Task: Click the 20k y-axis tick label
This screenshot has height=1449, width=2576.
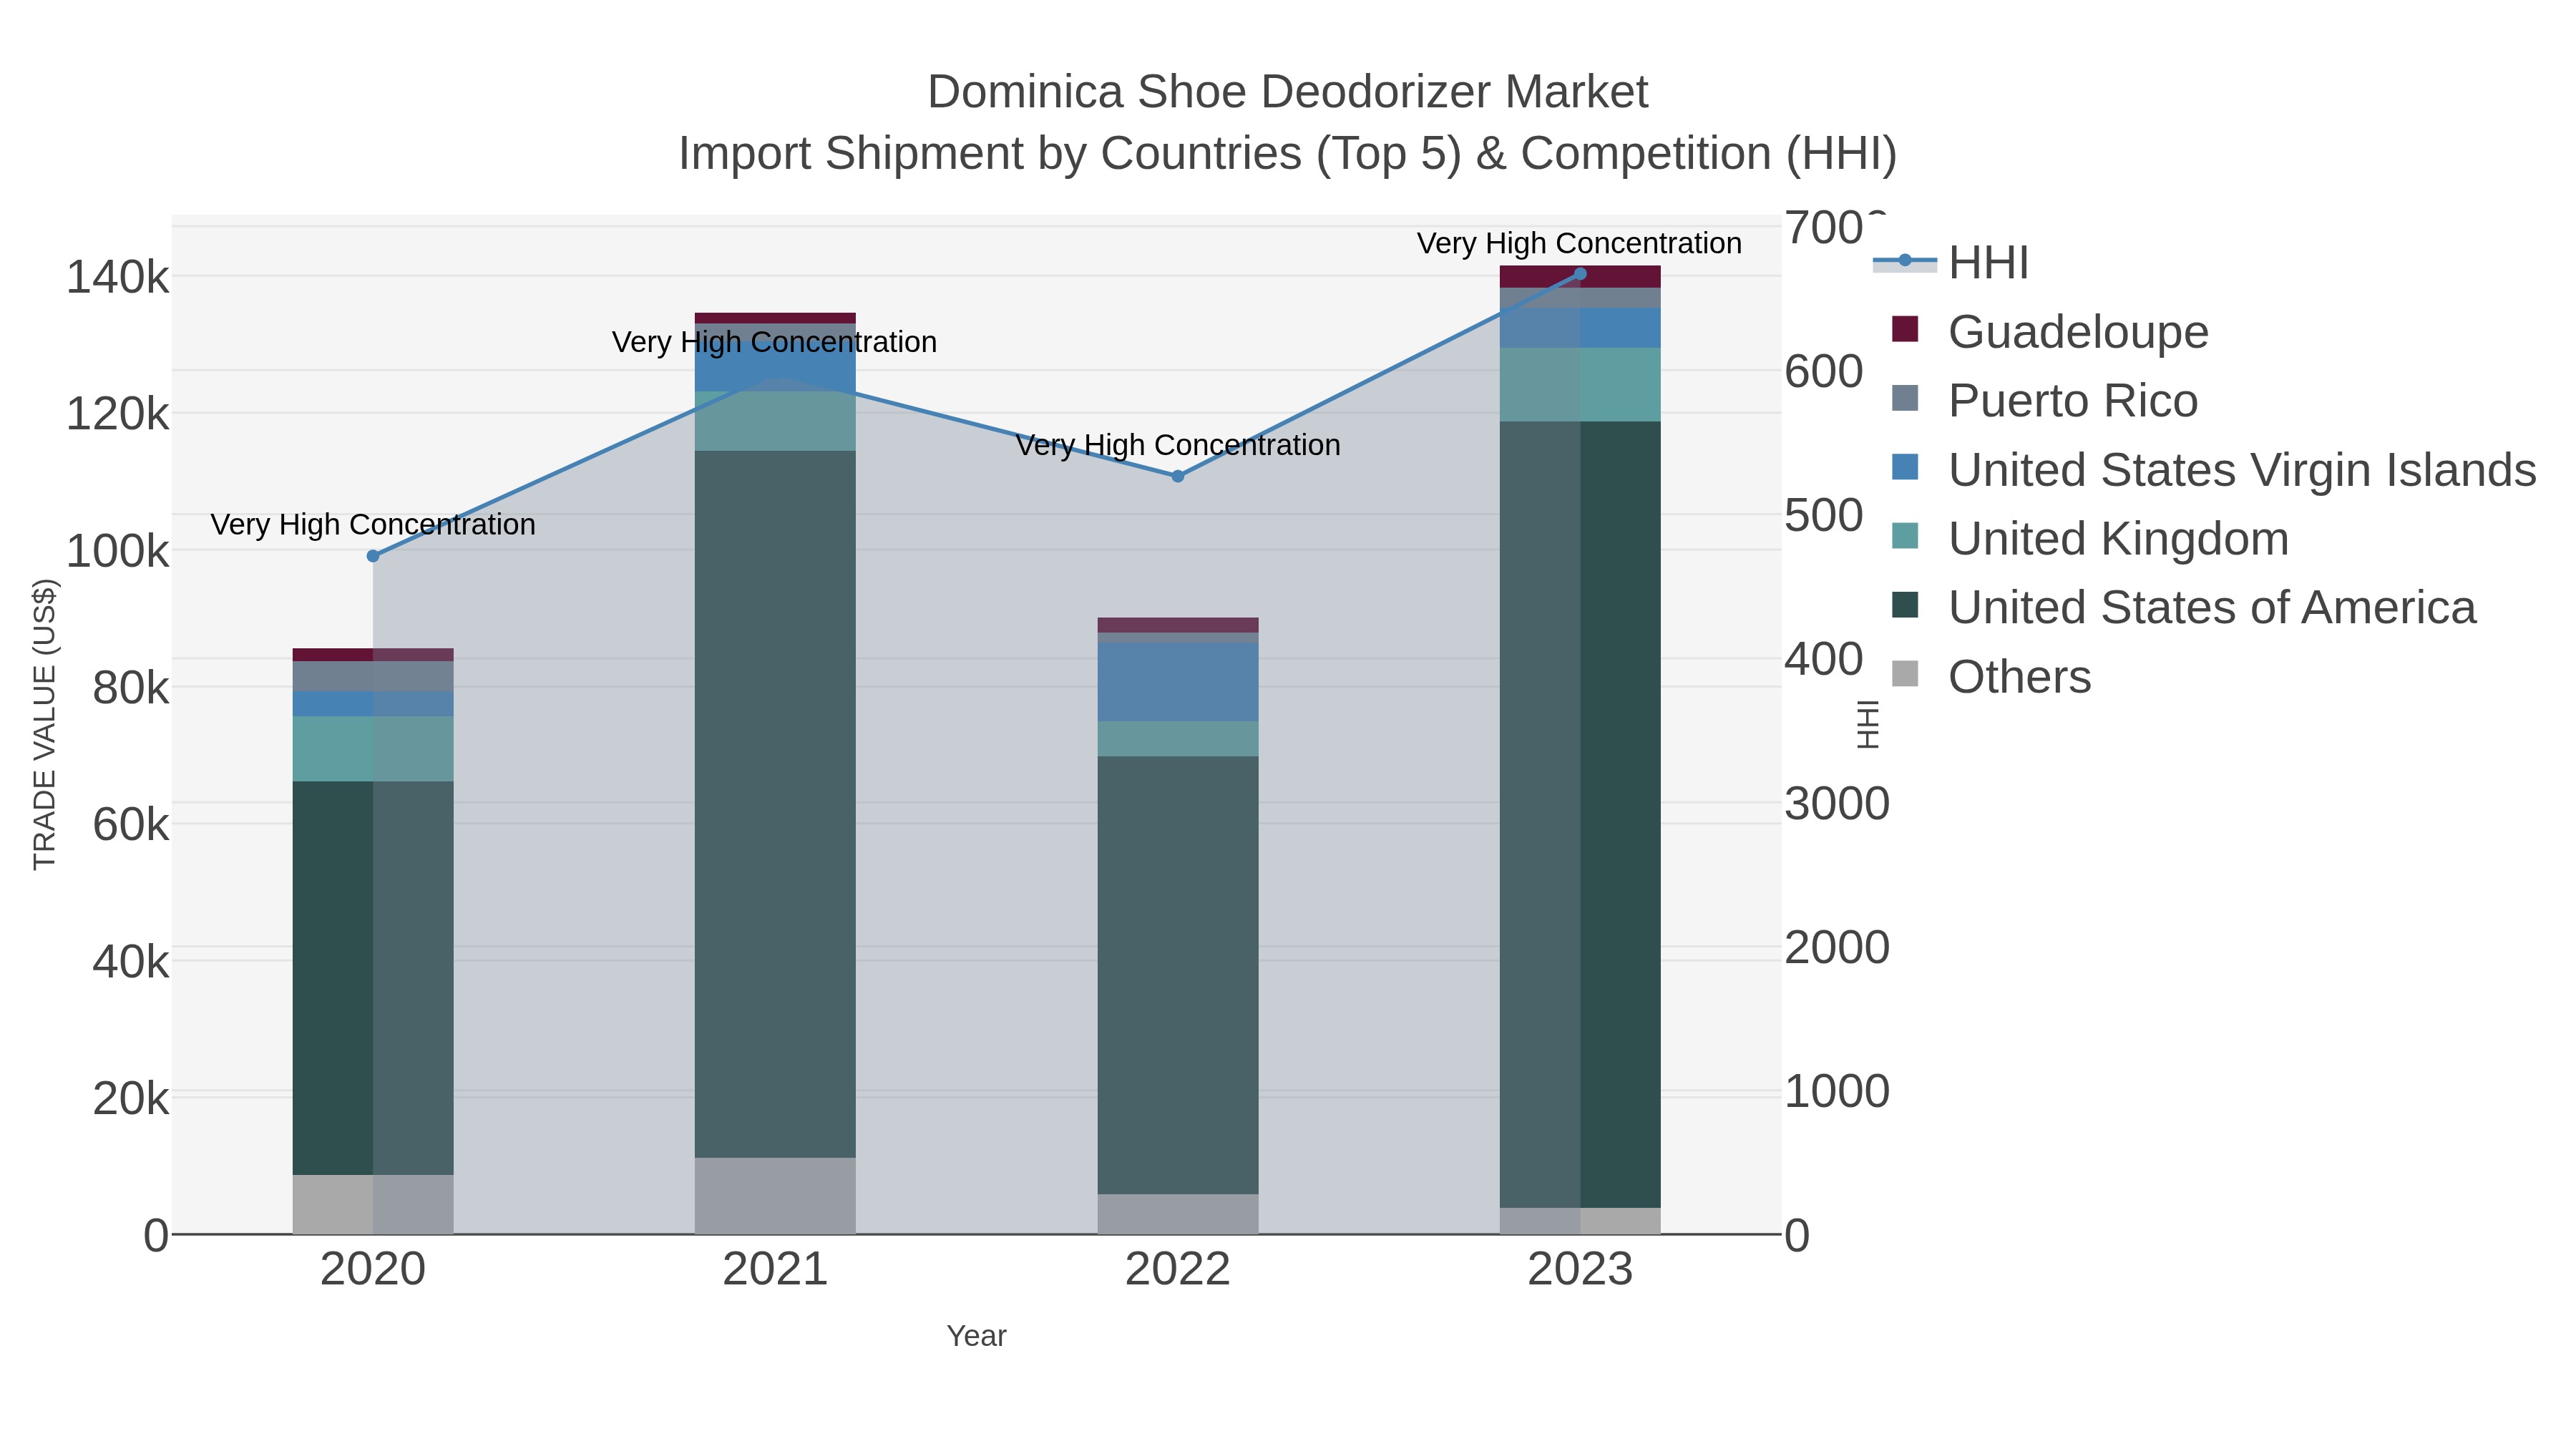Action: pyautogui.click(x=131, y=1099)
